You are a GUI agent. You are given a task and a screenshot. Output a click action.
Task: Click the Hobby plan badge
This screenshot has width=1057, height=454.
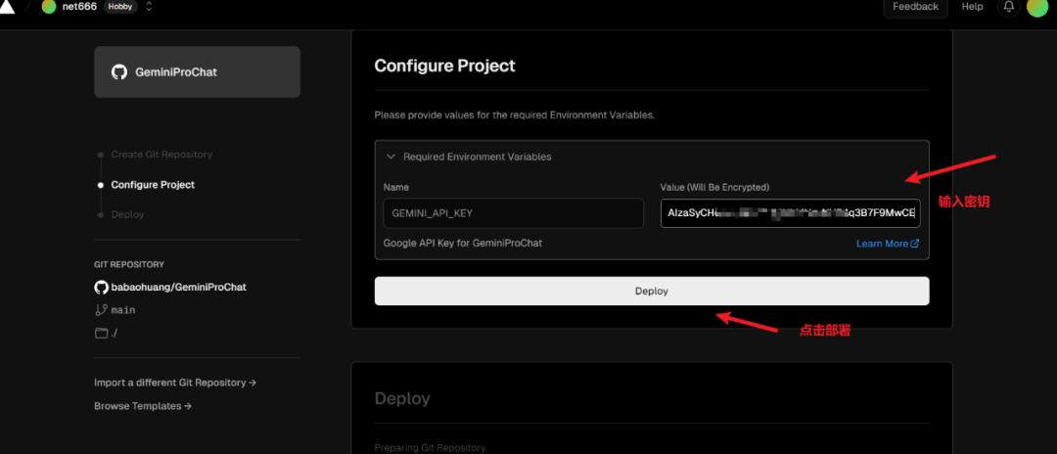click(120, 7)
